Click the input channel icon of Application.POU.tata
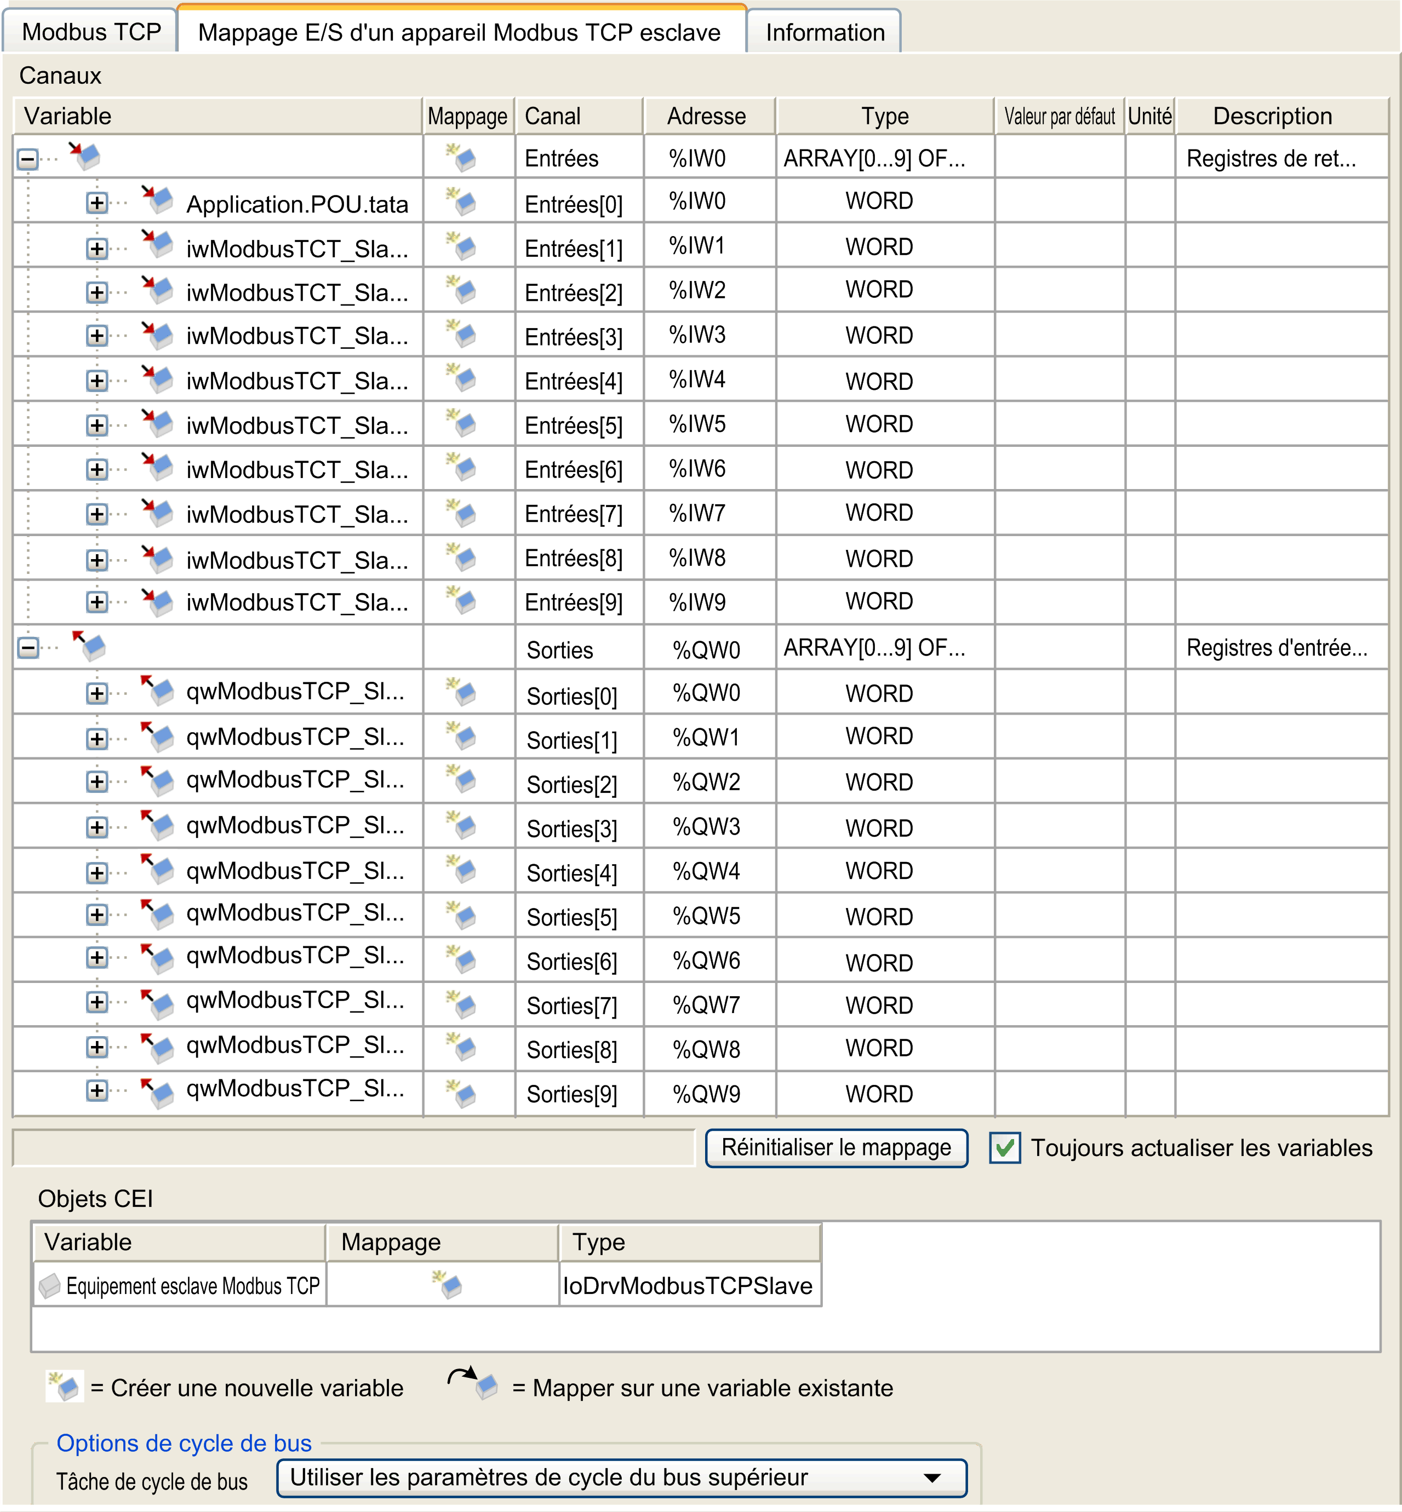This screenshot has width=1402, height=1512. click(158, 200)
